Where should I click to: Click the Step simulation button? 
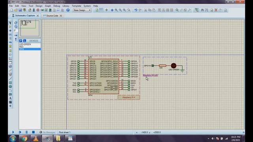tap(20, 132)
